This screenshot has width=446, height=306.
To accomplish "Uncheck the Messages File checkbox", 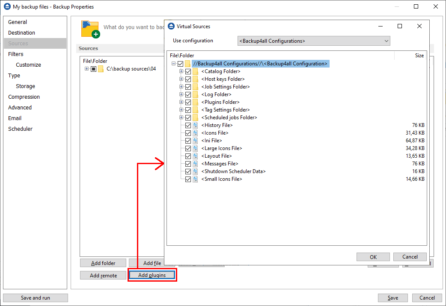I will [x=188, y=164].
